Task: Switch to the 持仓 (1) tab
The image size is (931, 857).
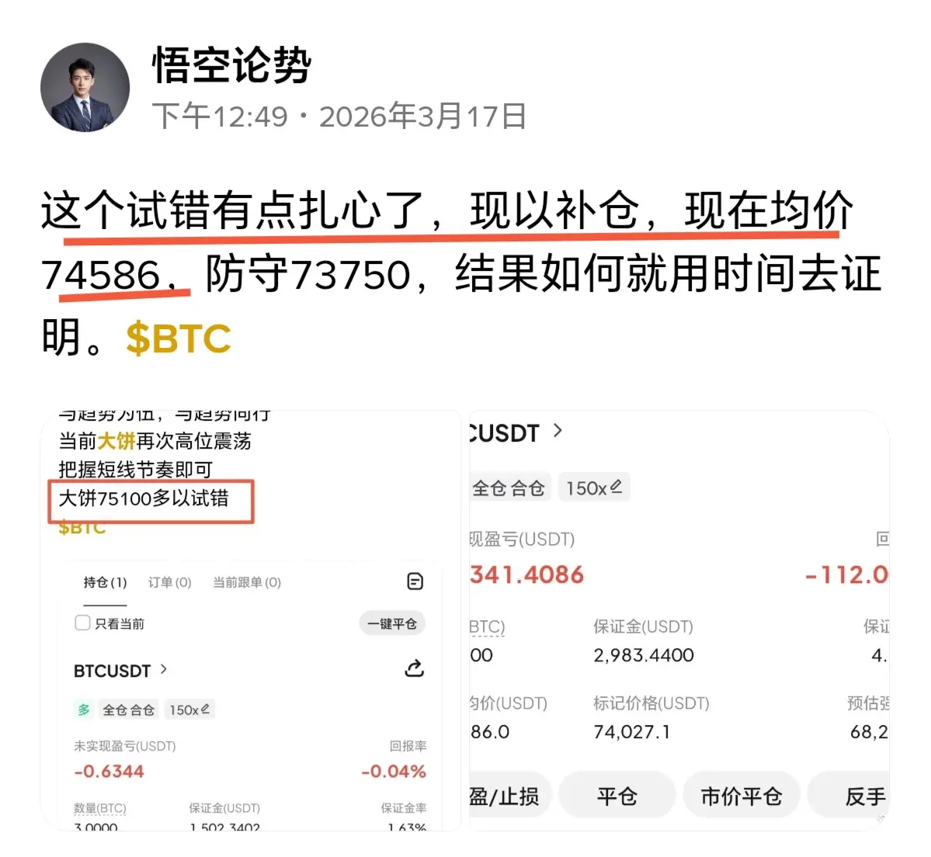Action: pyautogui.click(x=105, y=582)
